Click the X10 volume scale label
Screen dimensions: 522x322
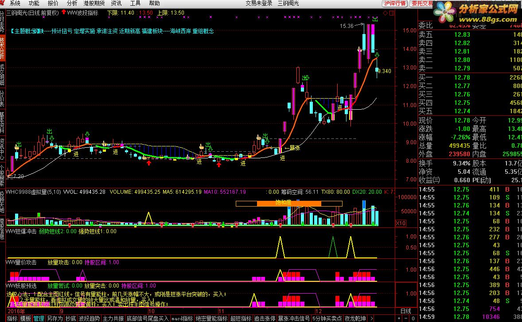[x=401, y=223]
